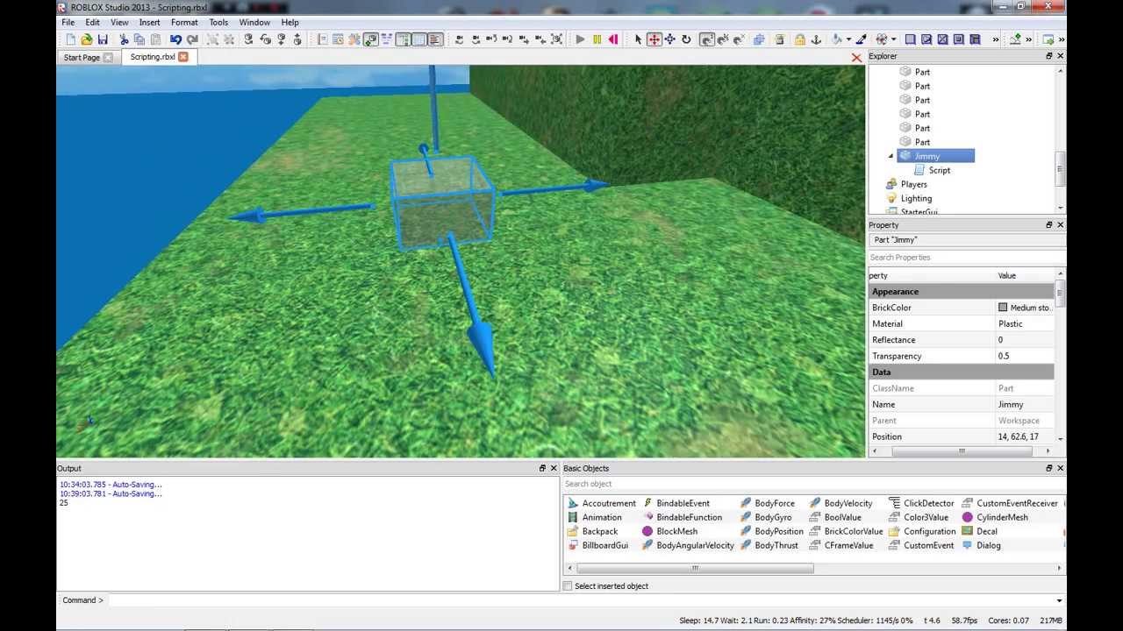Choose the Select arrow tool
This screenshot has width=1123, height=631.
tap(639, 39)
